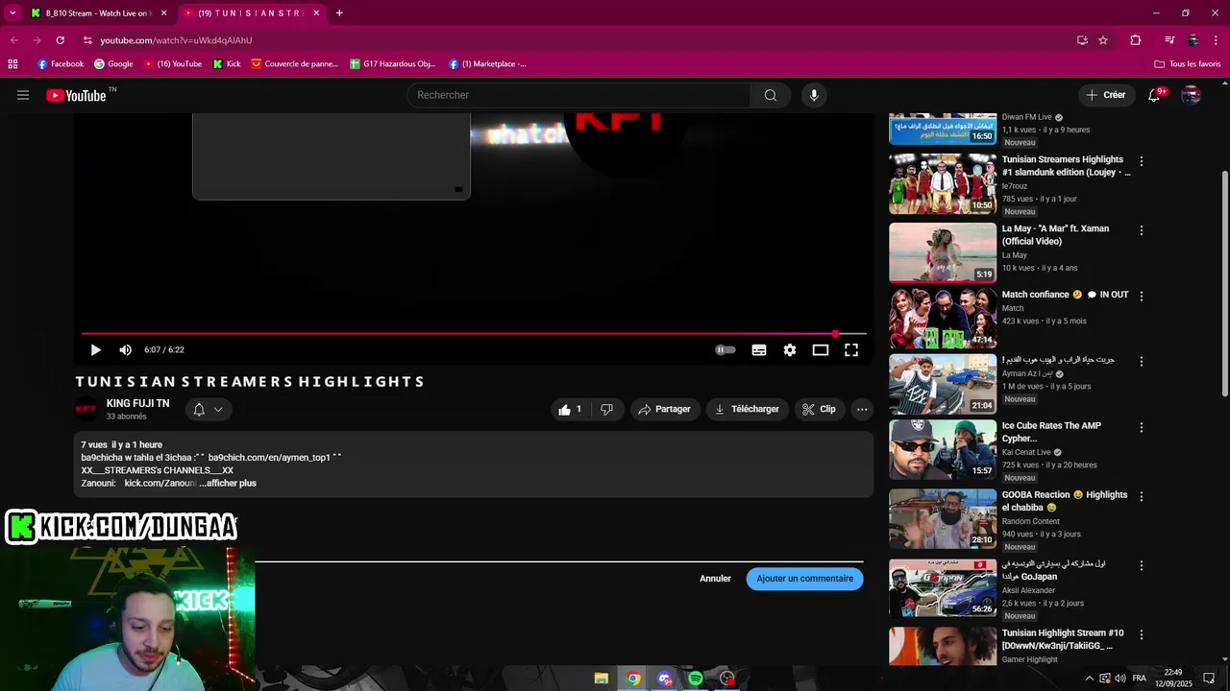Play the video
The height and width of the screenshot is (691, 1230).
pyautogui.click(x=95, y=350)
